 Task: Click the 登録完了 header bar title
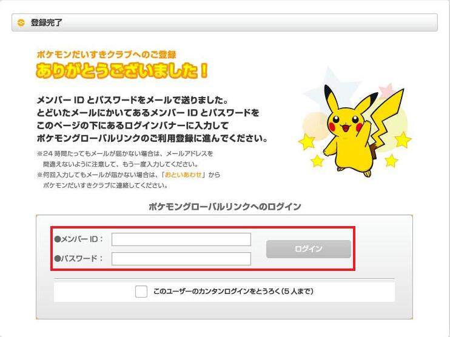47,23
